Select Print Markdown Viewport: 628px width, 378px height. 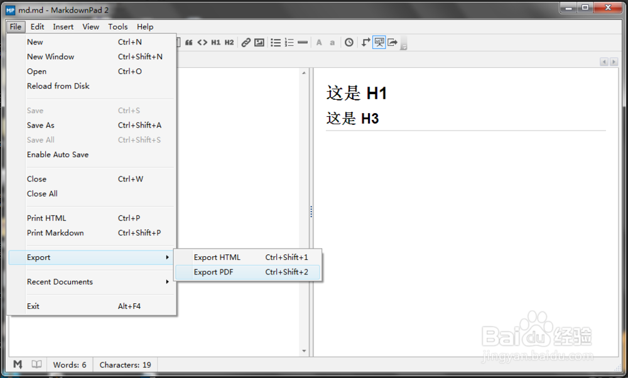click(92, 233)
